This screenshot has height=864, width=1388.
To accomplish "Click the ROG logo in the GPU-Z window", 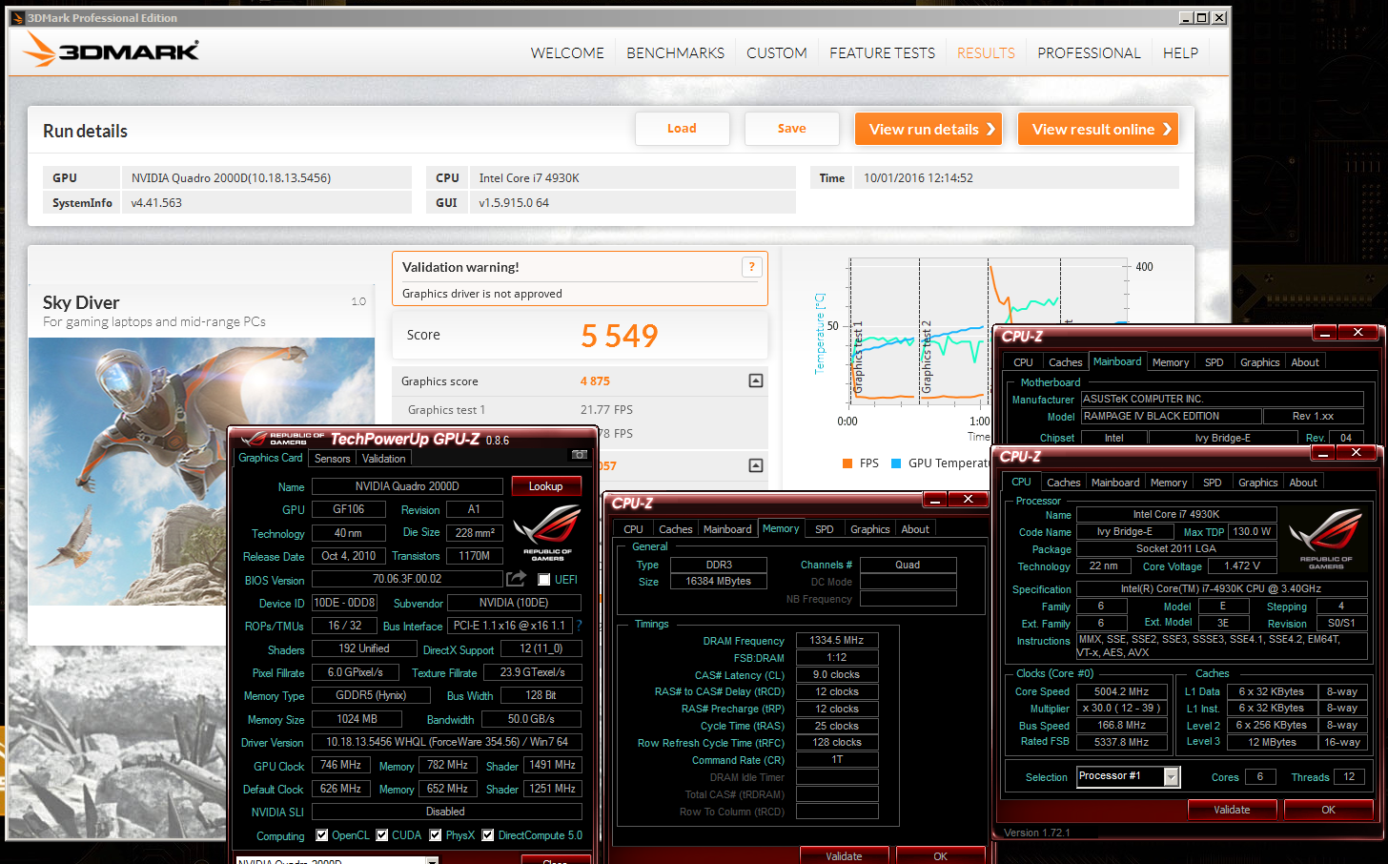I will coord(547,531).
